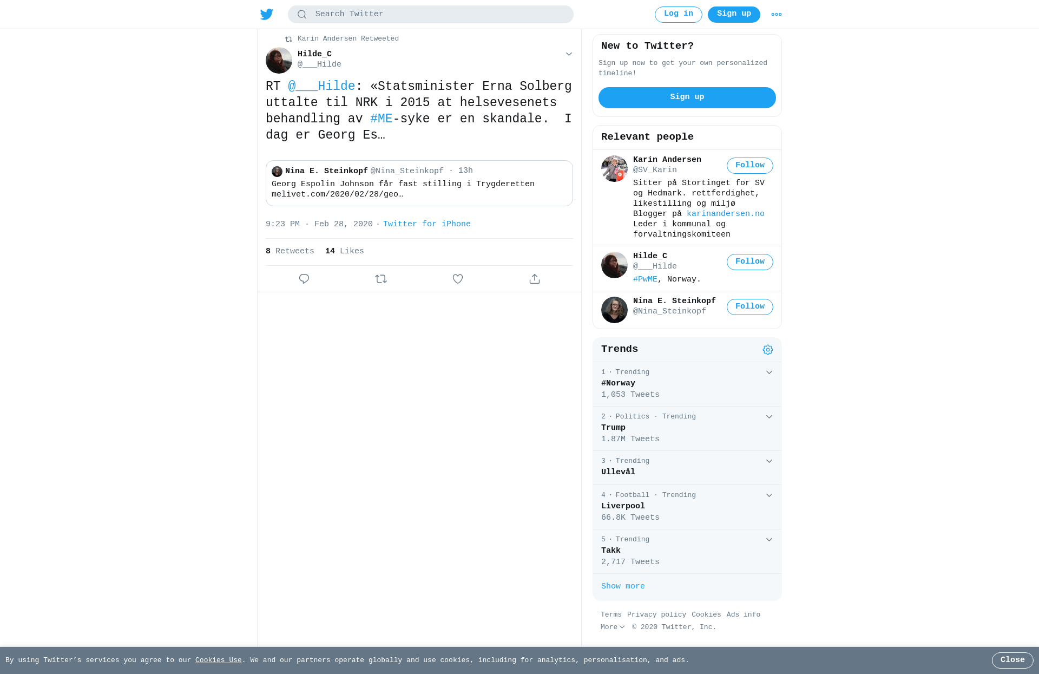Expand options for the Liverpool trend
Image resolution: width=1039 pixels, height=674 pixels.
click(x=769, y=495)
